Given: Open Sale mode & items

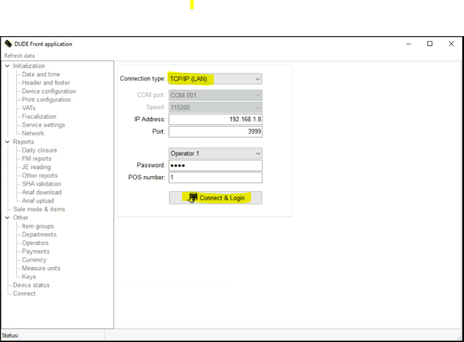Looking at the screenshot, I should coord(39,209).
